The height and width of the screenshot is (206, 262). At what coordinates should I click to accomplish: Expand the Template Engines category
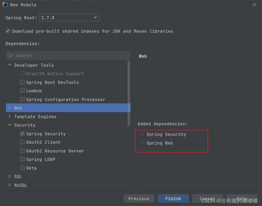pos(10,117)
